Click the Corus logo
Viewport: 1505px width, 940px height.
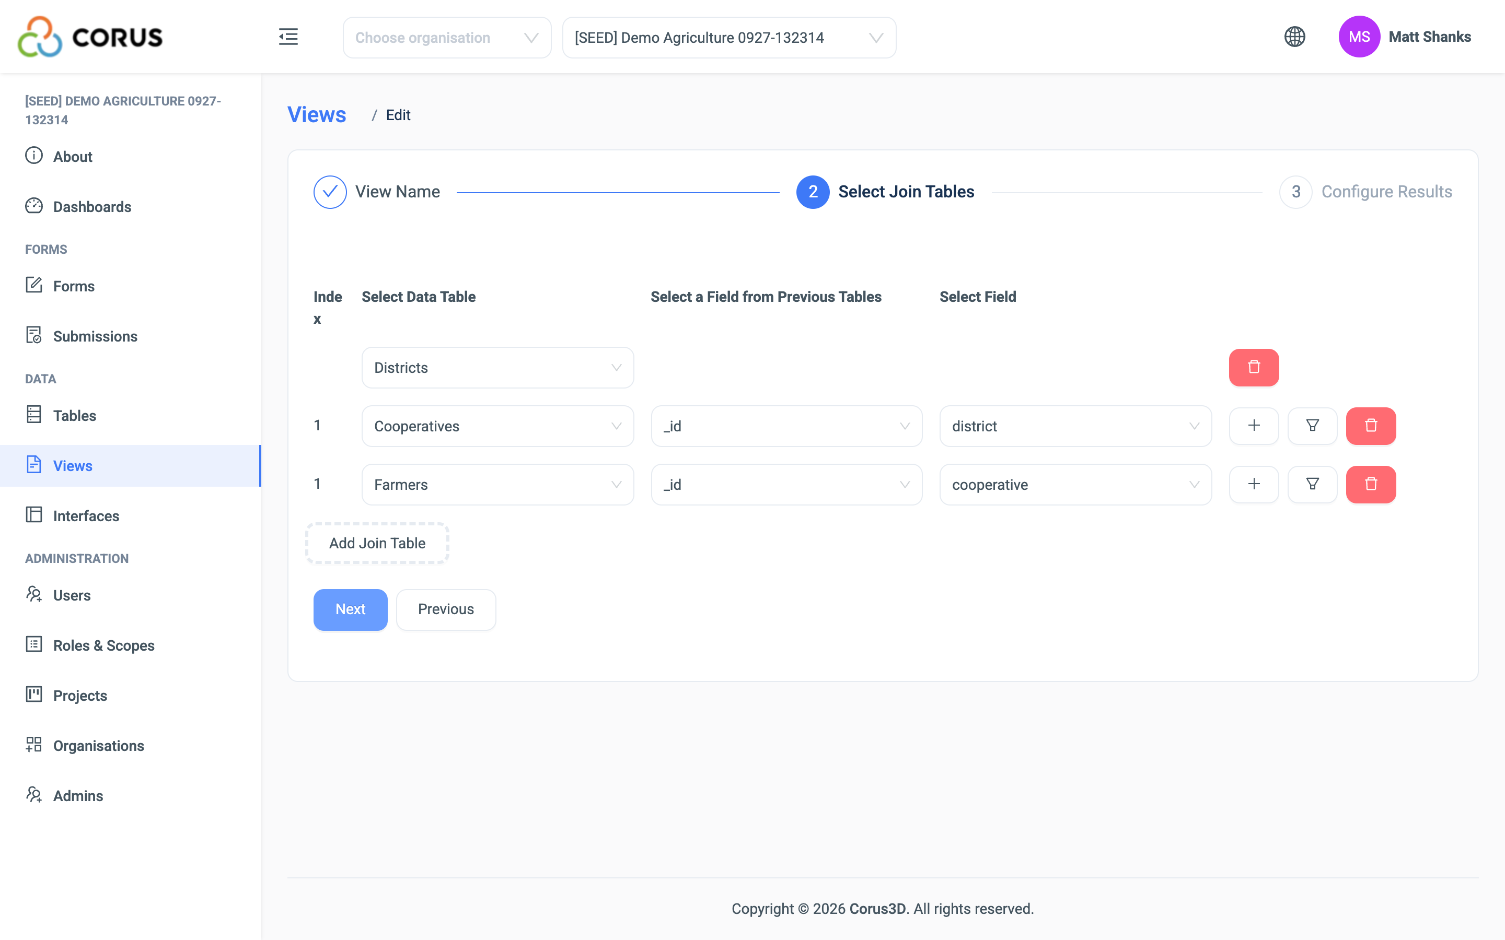[90, 37]
